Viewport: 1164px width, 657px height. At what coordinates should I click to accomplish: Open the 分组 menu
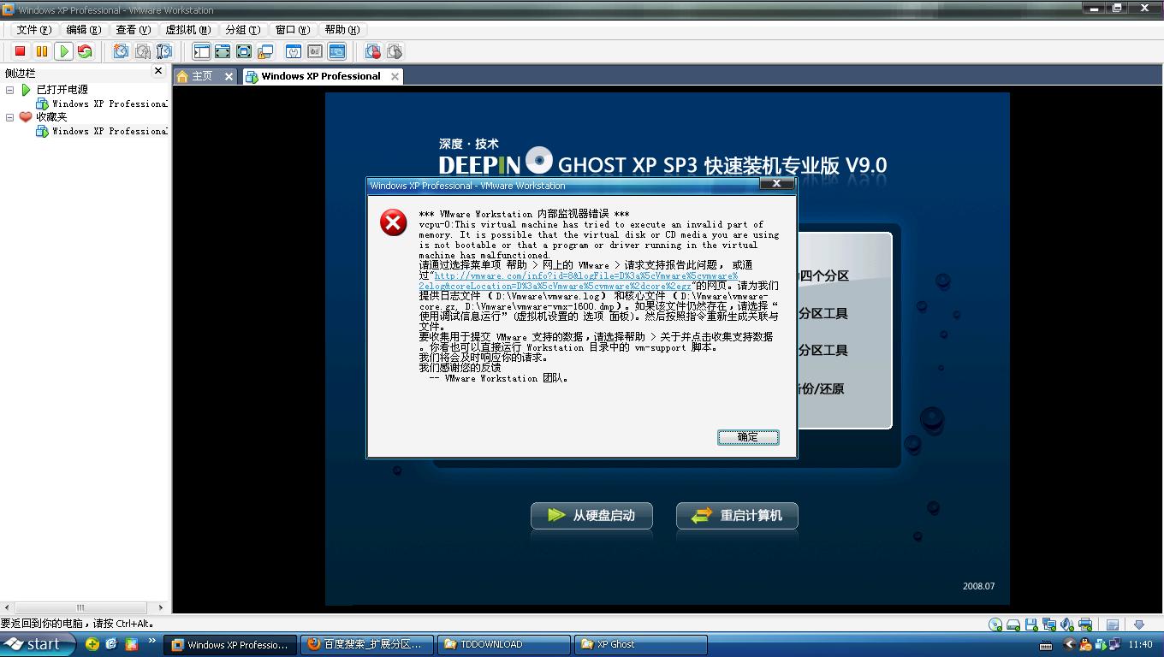[242, 30]
